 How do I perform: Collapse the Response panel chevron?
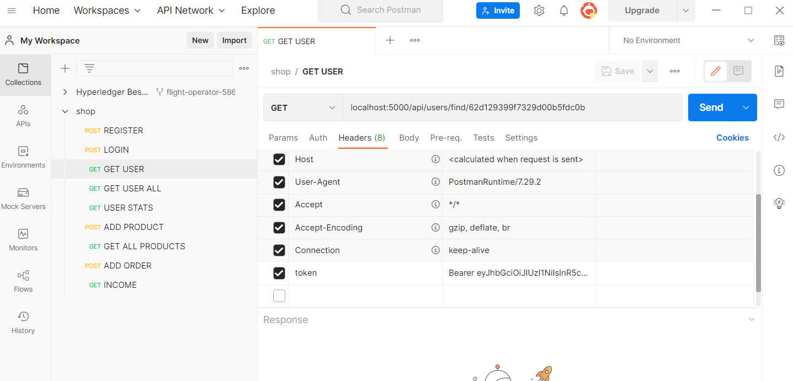[751, 320]
